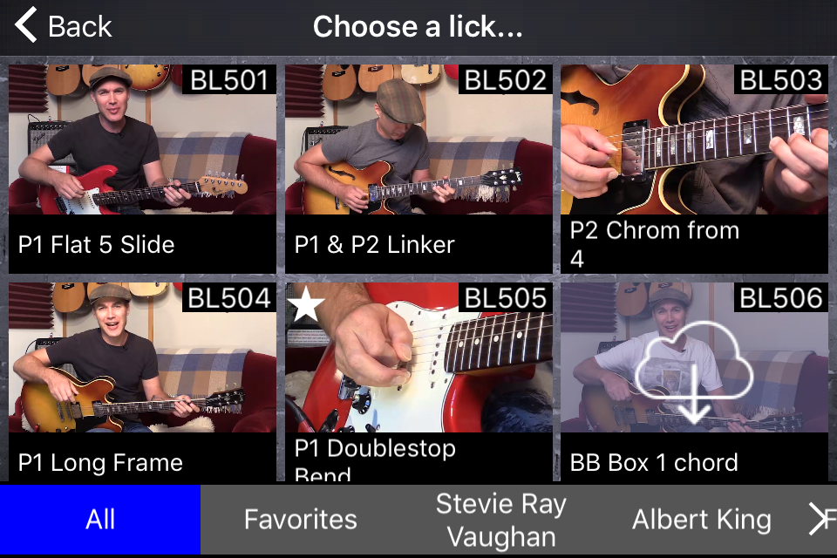Select the All filter tab
Image resolution: width=837 pixels, height=558 pixels.
tap(100, 520)
